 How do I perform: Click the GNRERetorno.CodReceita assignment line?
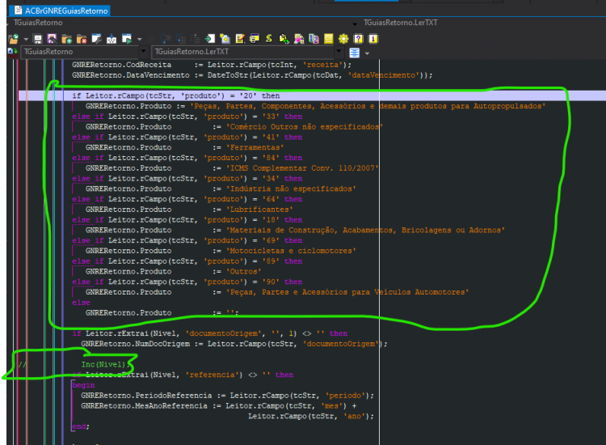tap(212, 65)
